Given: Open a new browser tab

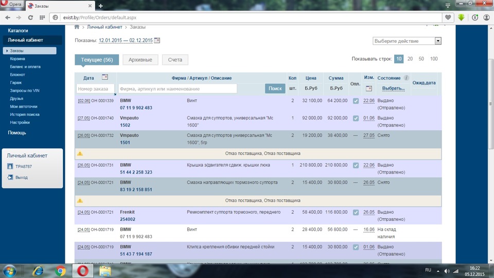Looking at the screenshot, I should pos(100,6).
